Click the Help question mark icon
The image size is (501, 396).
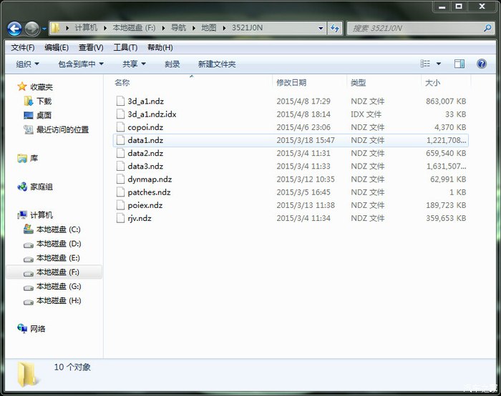482,64
